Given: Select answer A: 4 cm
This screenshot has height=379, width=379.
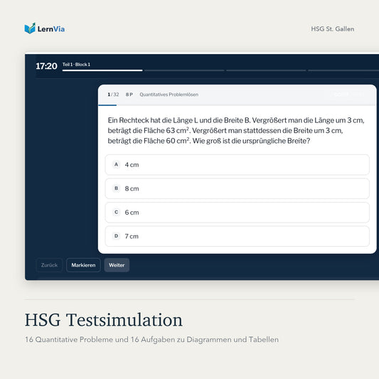Looking at the screenshot, I should [x=237, y=164].
